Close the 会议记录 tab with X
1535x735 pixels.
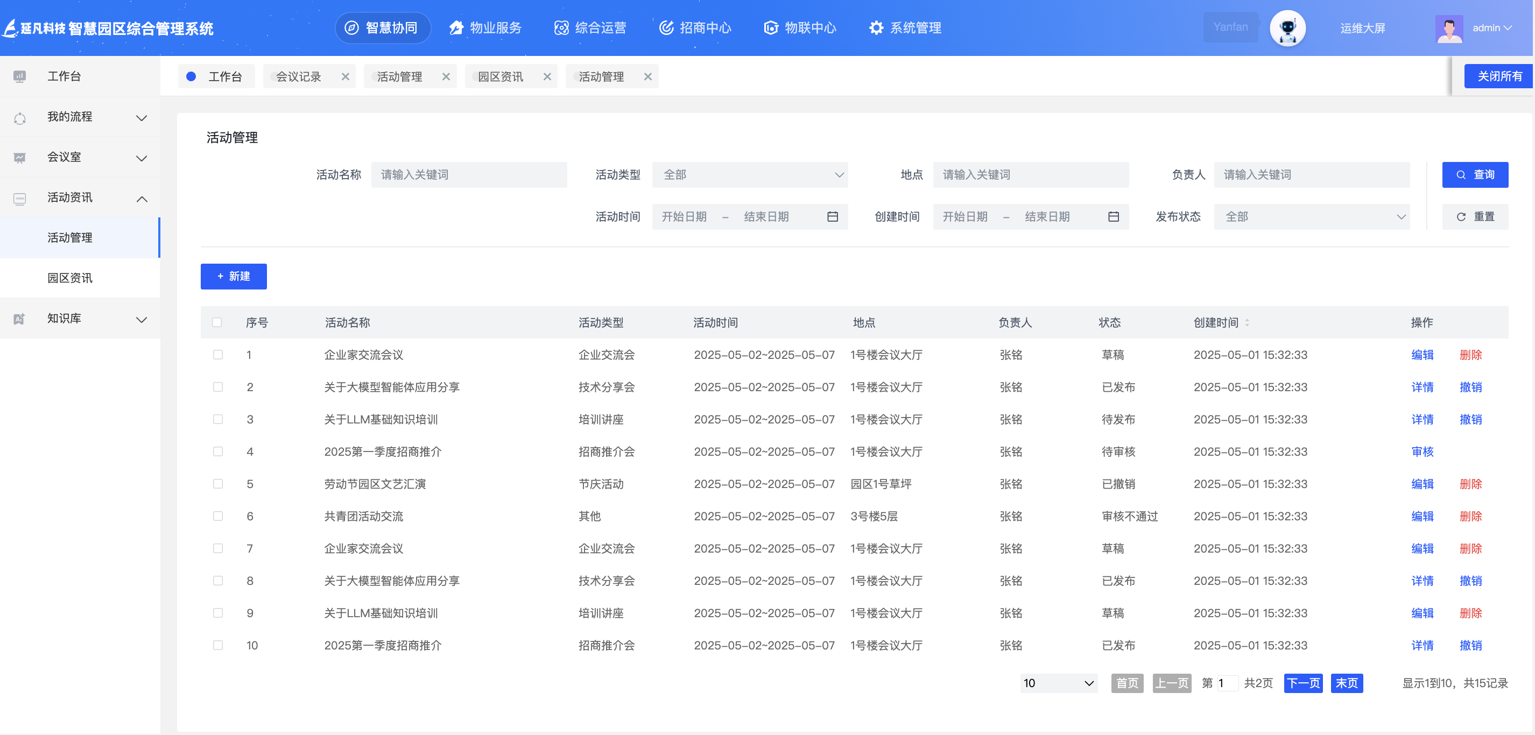pyautogui.click(x=345, y=77)
